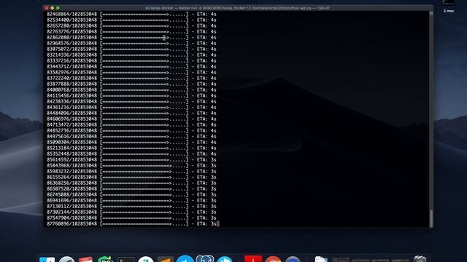Click the line starting with 84000768/102853048
This screenshot has height=262, width=467.
coord(131,90)
